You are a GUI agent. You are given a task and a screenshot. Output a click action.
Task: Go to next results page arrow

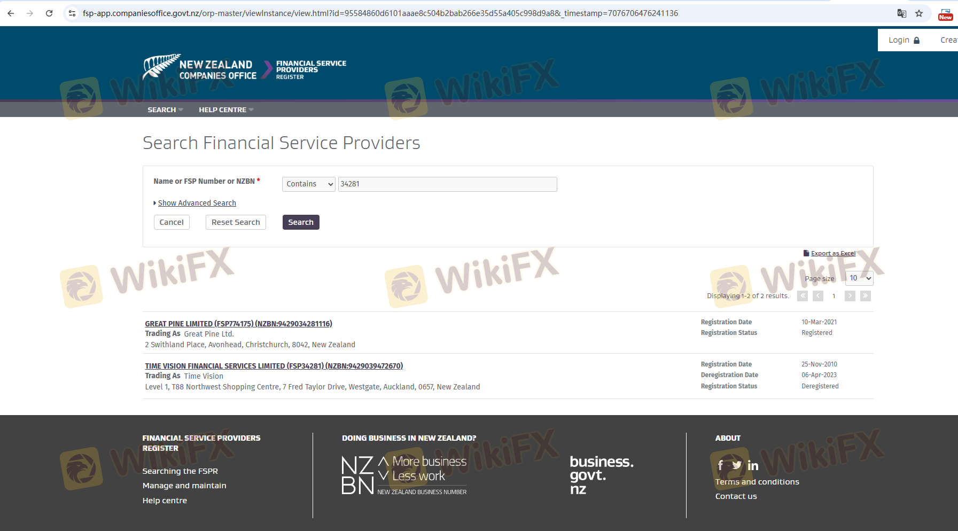point(850,296)
